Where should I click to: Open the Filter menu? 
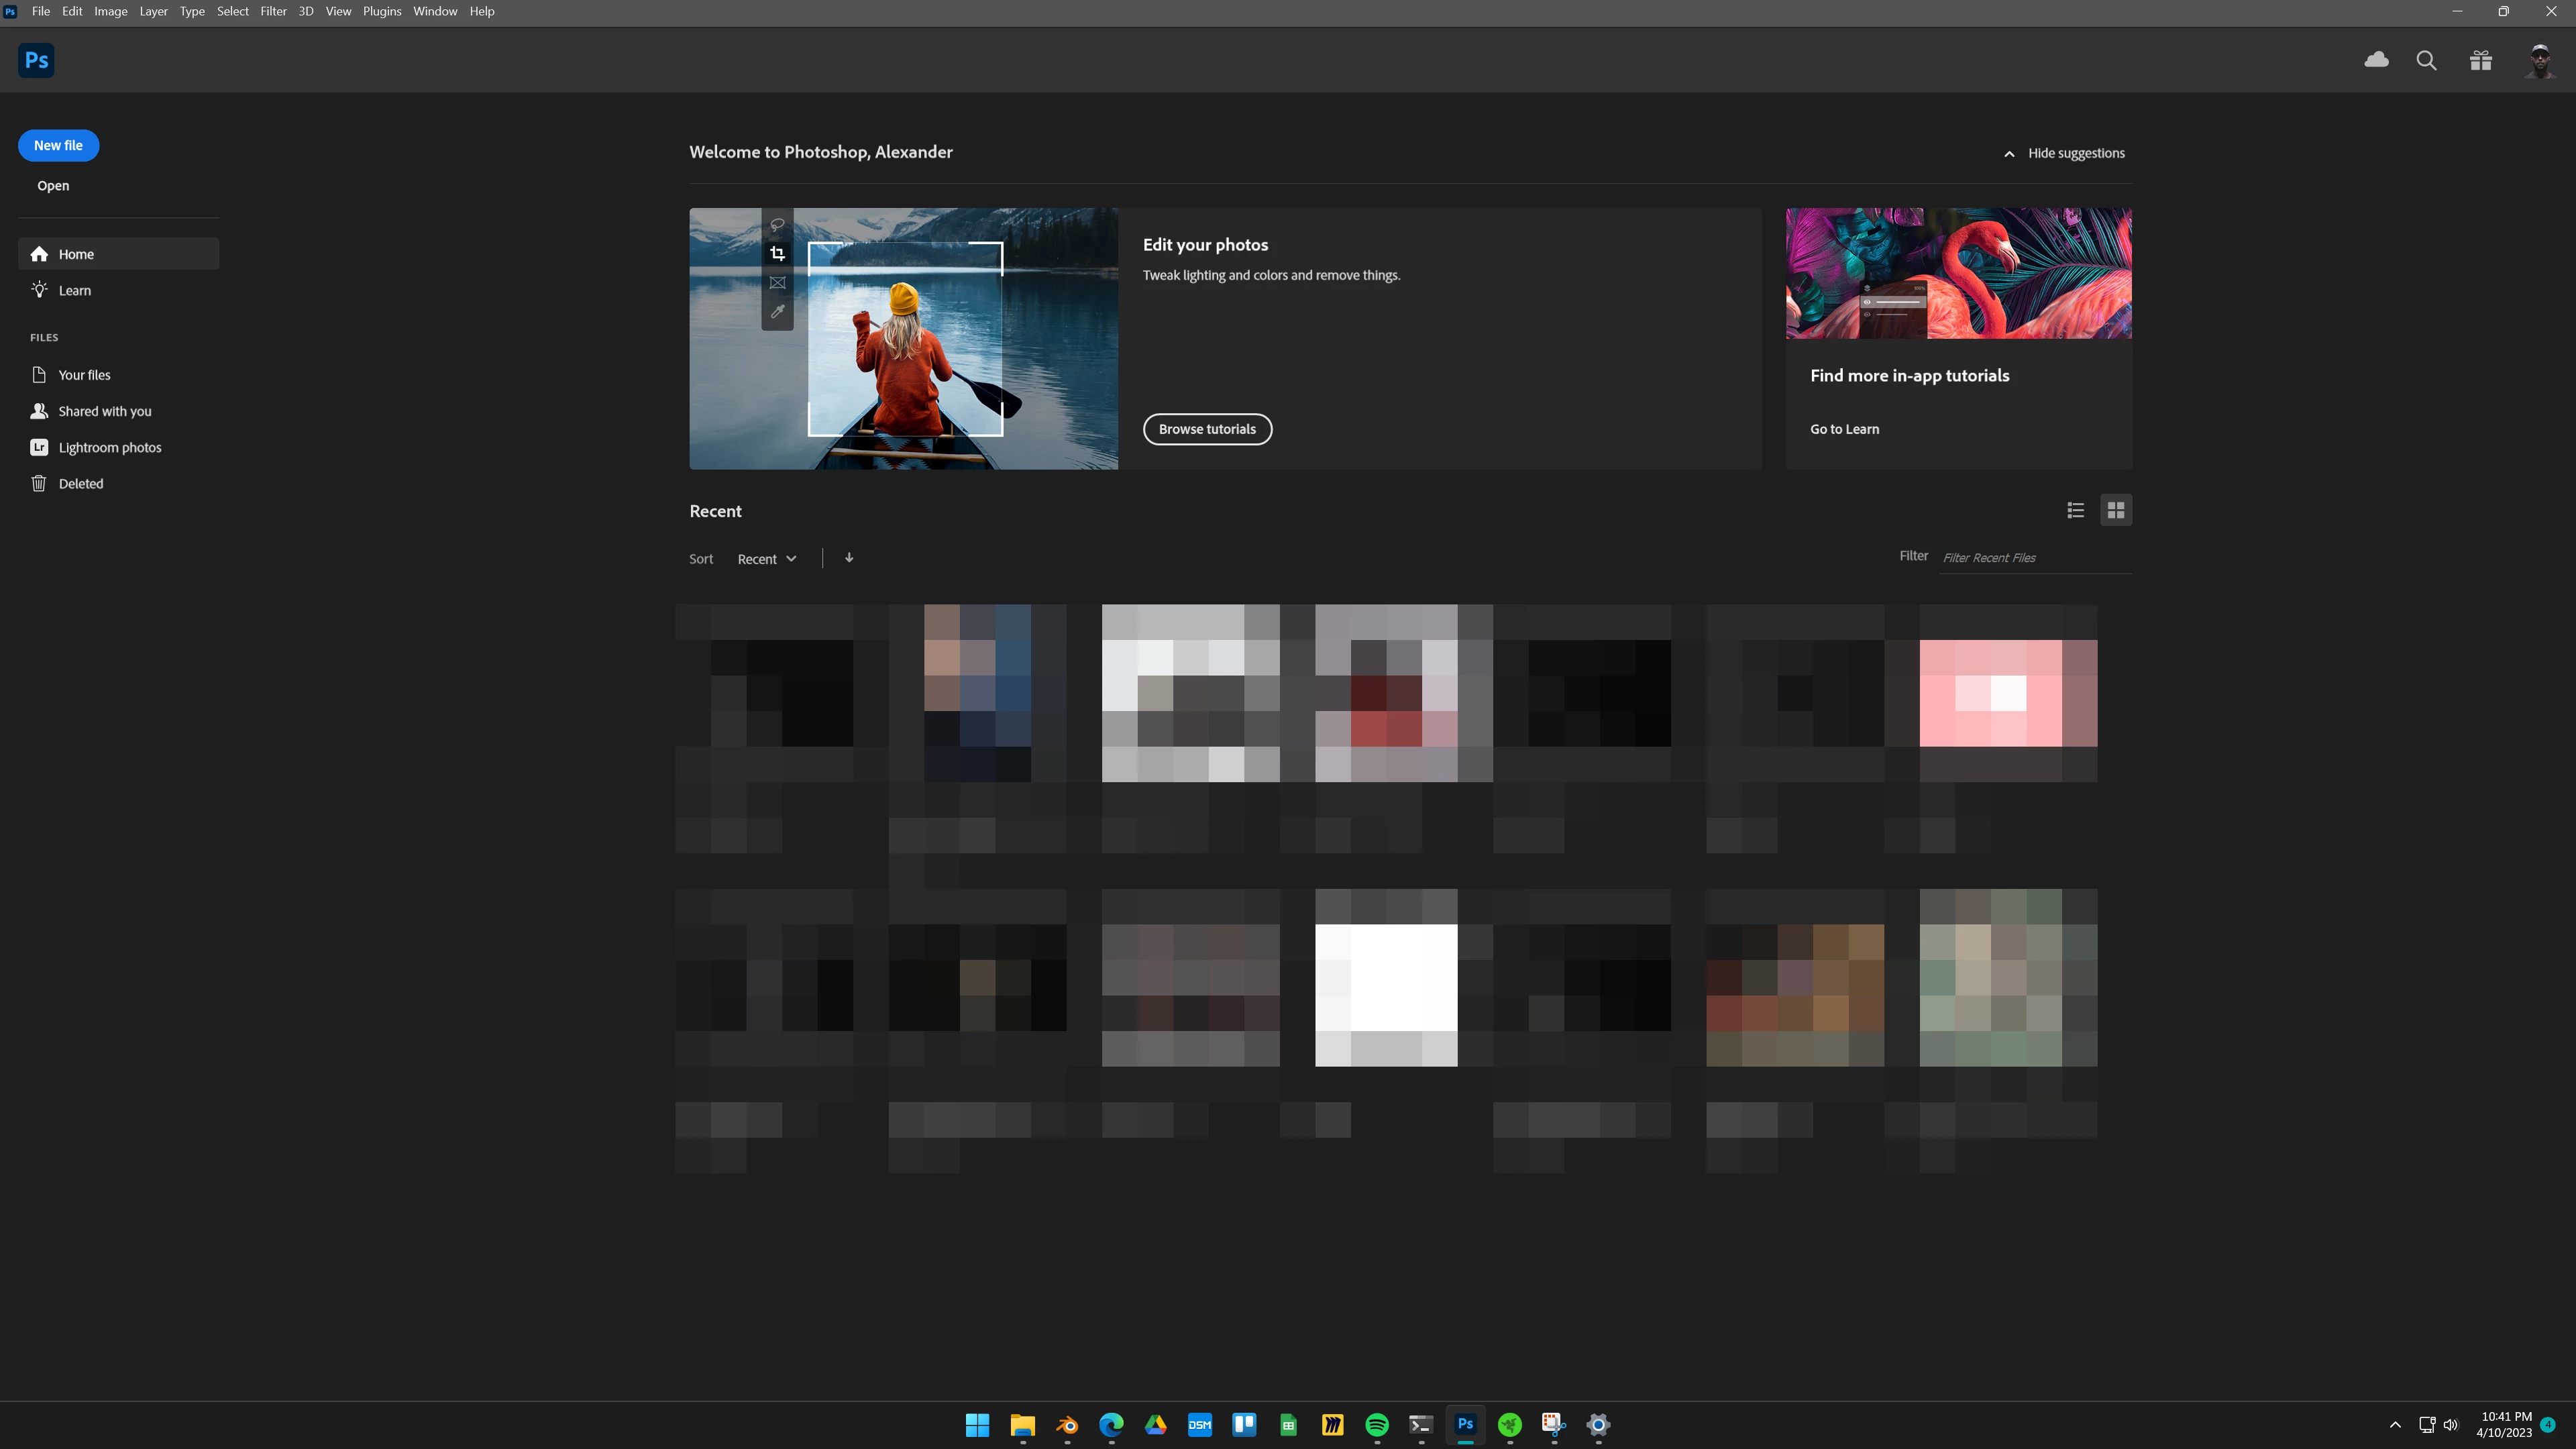(x=273, y=11)
